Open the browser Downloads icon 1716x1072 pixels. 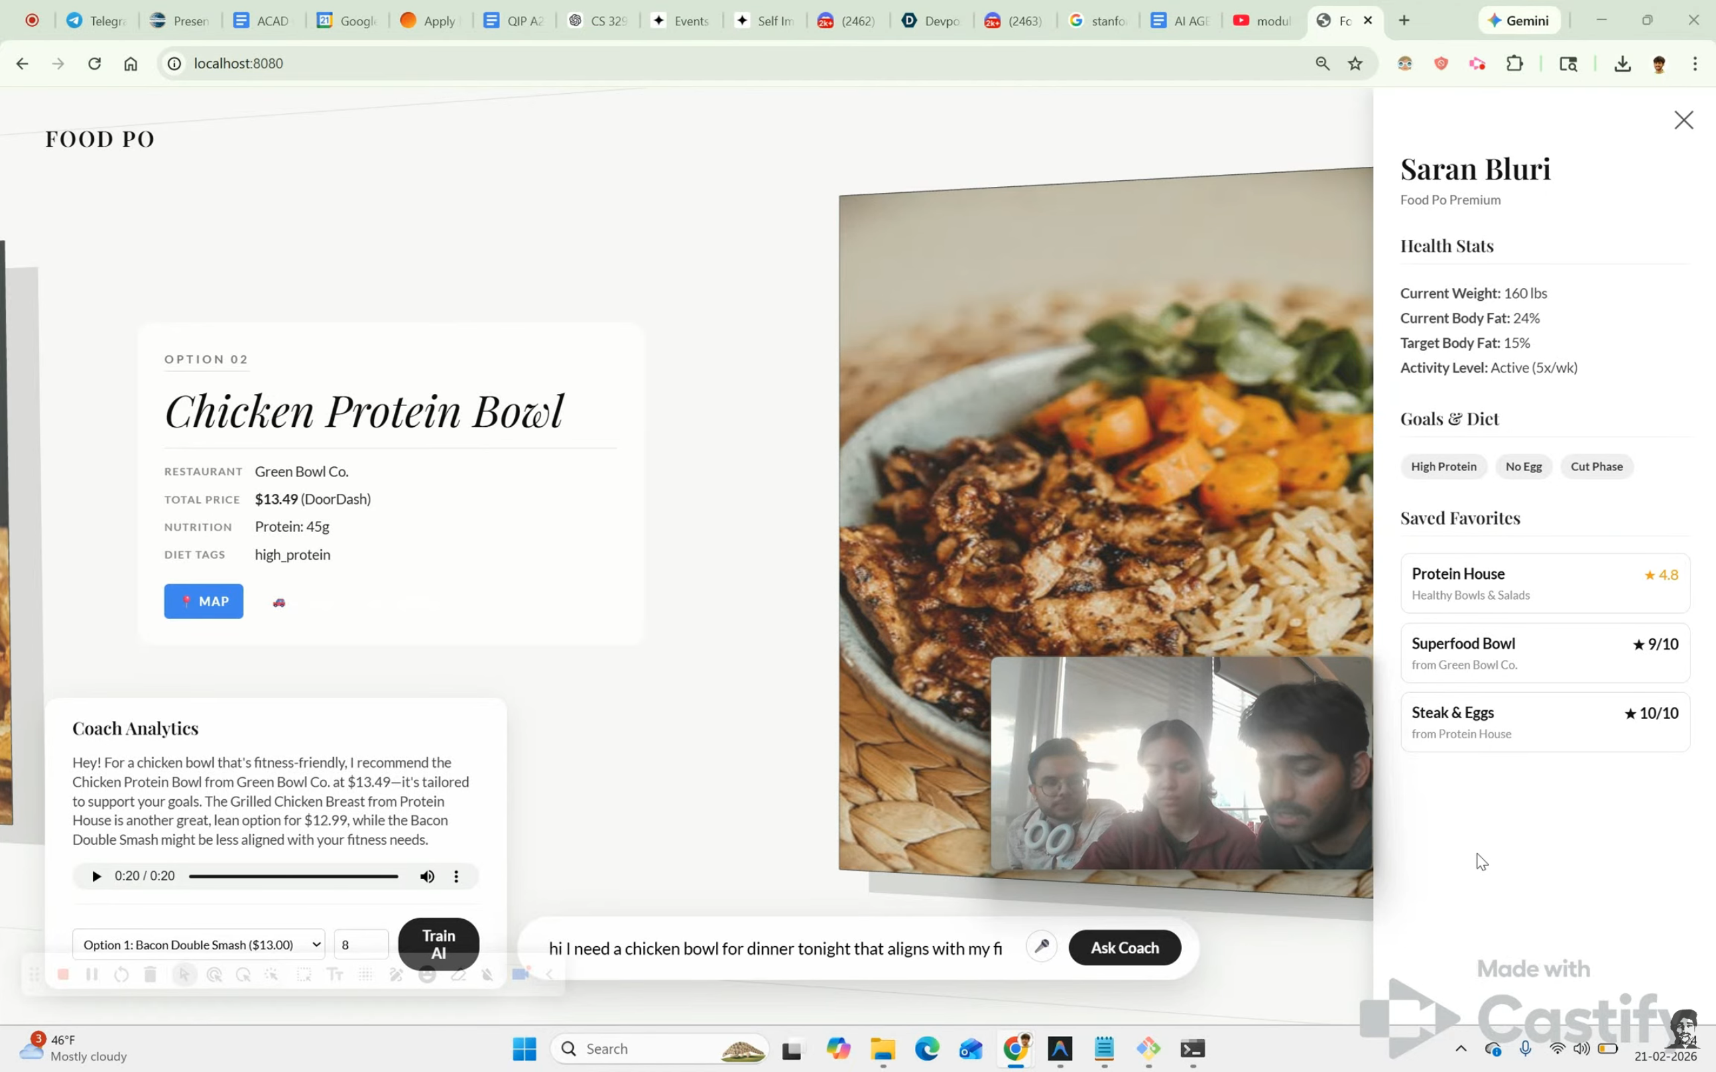[1622, 64]
